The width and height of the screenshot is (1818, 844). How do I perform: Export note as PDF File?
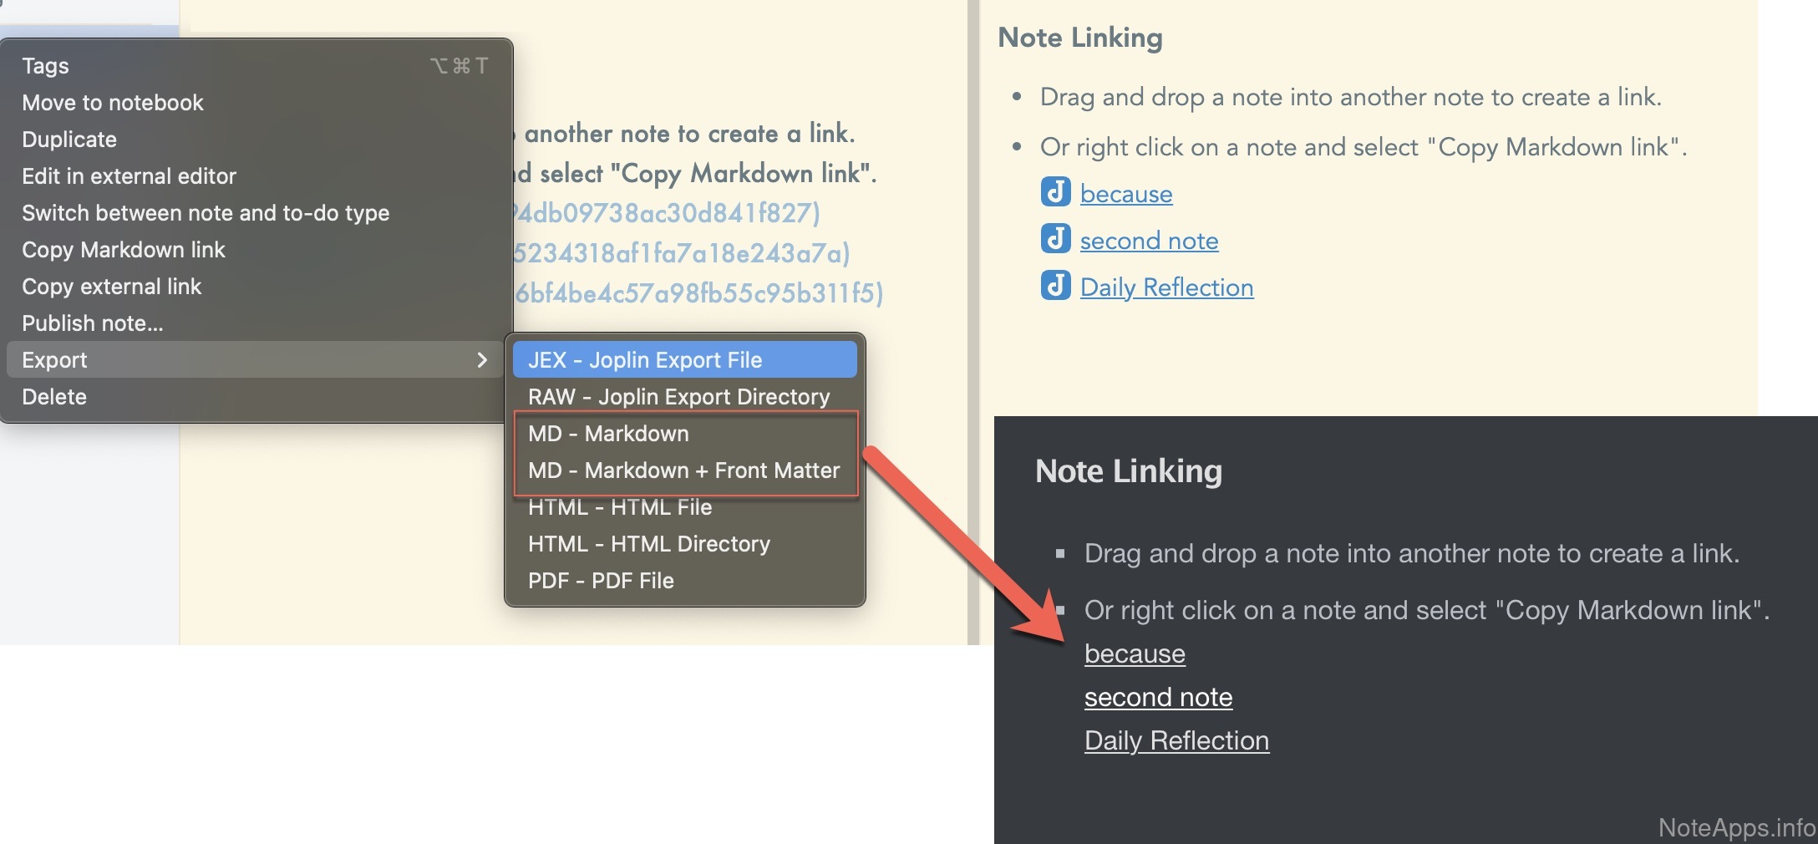point(601,581)
